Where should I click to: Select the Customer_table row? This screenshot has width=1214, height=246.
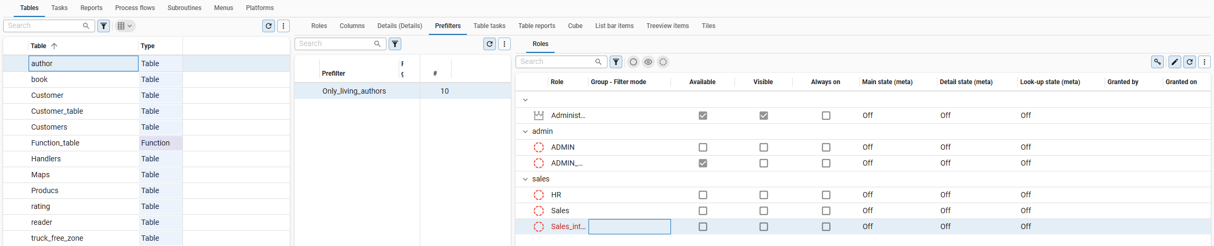point(146,111)
